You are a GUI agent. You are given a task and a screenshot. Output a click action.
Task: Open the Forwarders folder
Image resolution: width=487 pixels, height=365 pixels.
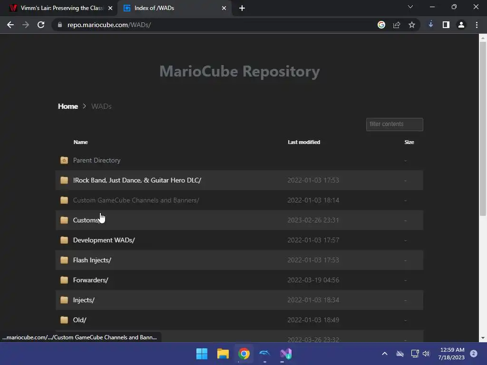click(90, 280)
